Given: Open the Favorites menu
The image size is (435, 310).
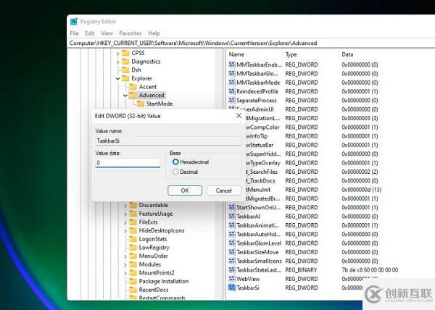Looking at the screenshot, I should pyautogui.click(x=130, y=33).
